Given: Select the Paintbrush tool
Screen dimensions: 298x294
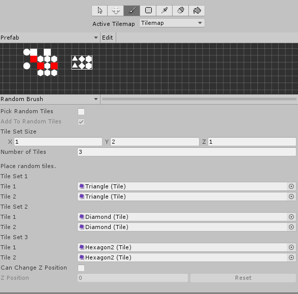Looking at the screenshot, I should pyautogui.click(x=131, y=11).
